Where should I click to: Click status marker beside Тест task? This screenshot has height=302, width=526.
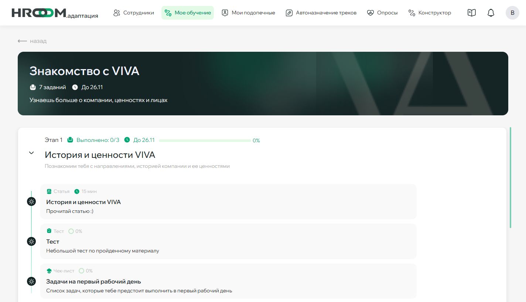(x=31, y=241)
